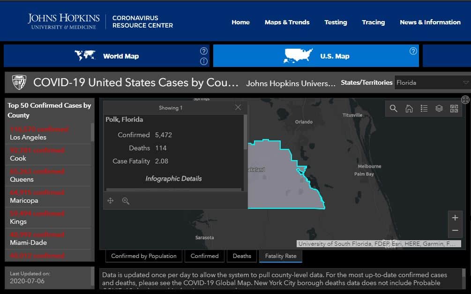Image resolution: width=471 pixels, height=294 pixels.
Task: Click the Case Fatality 2.08 value
Action: pos(162,161)
